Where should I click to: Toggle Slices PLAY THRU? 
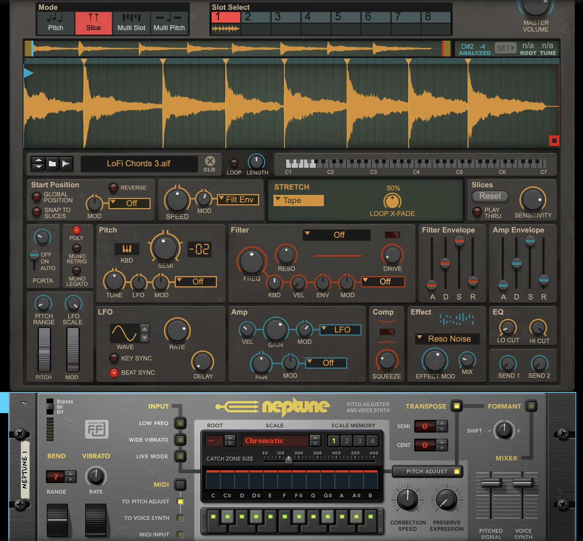(477, 212)
